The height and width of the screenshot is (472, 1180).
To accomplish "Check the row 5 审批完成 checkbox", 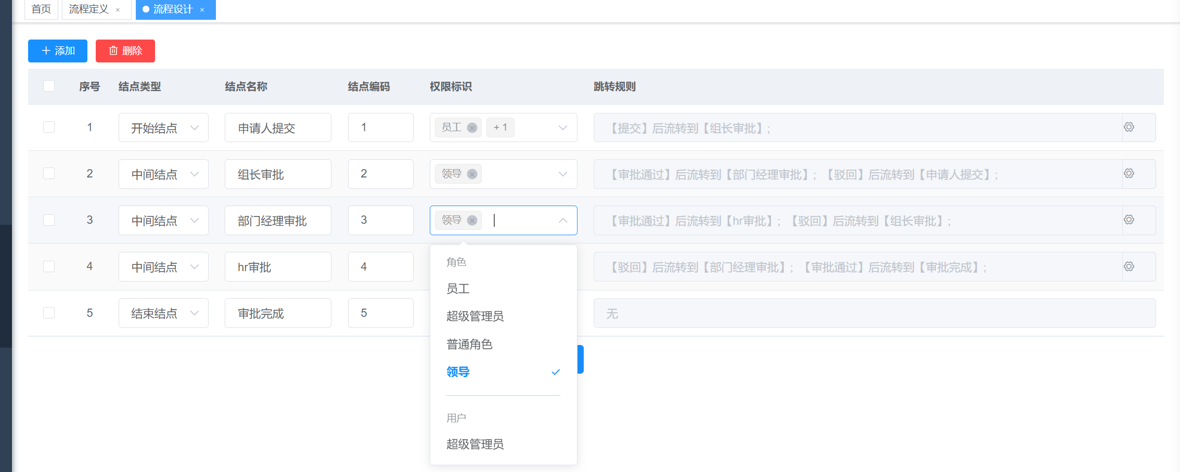I will coord(49,313).
